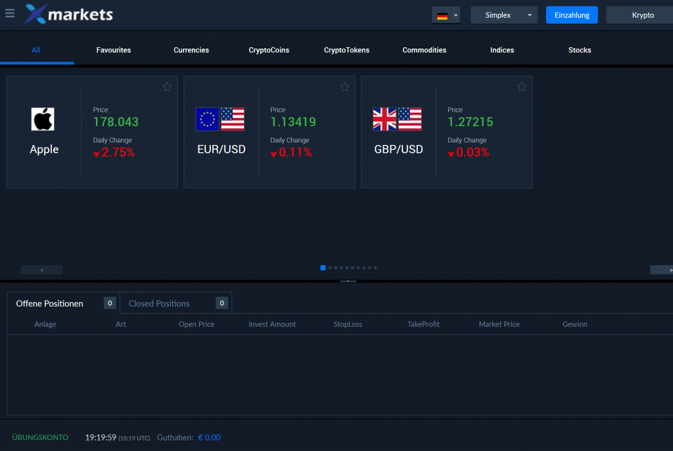Click the StopLoss column header

(x=348, y=324)
